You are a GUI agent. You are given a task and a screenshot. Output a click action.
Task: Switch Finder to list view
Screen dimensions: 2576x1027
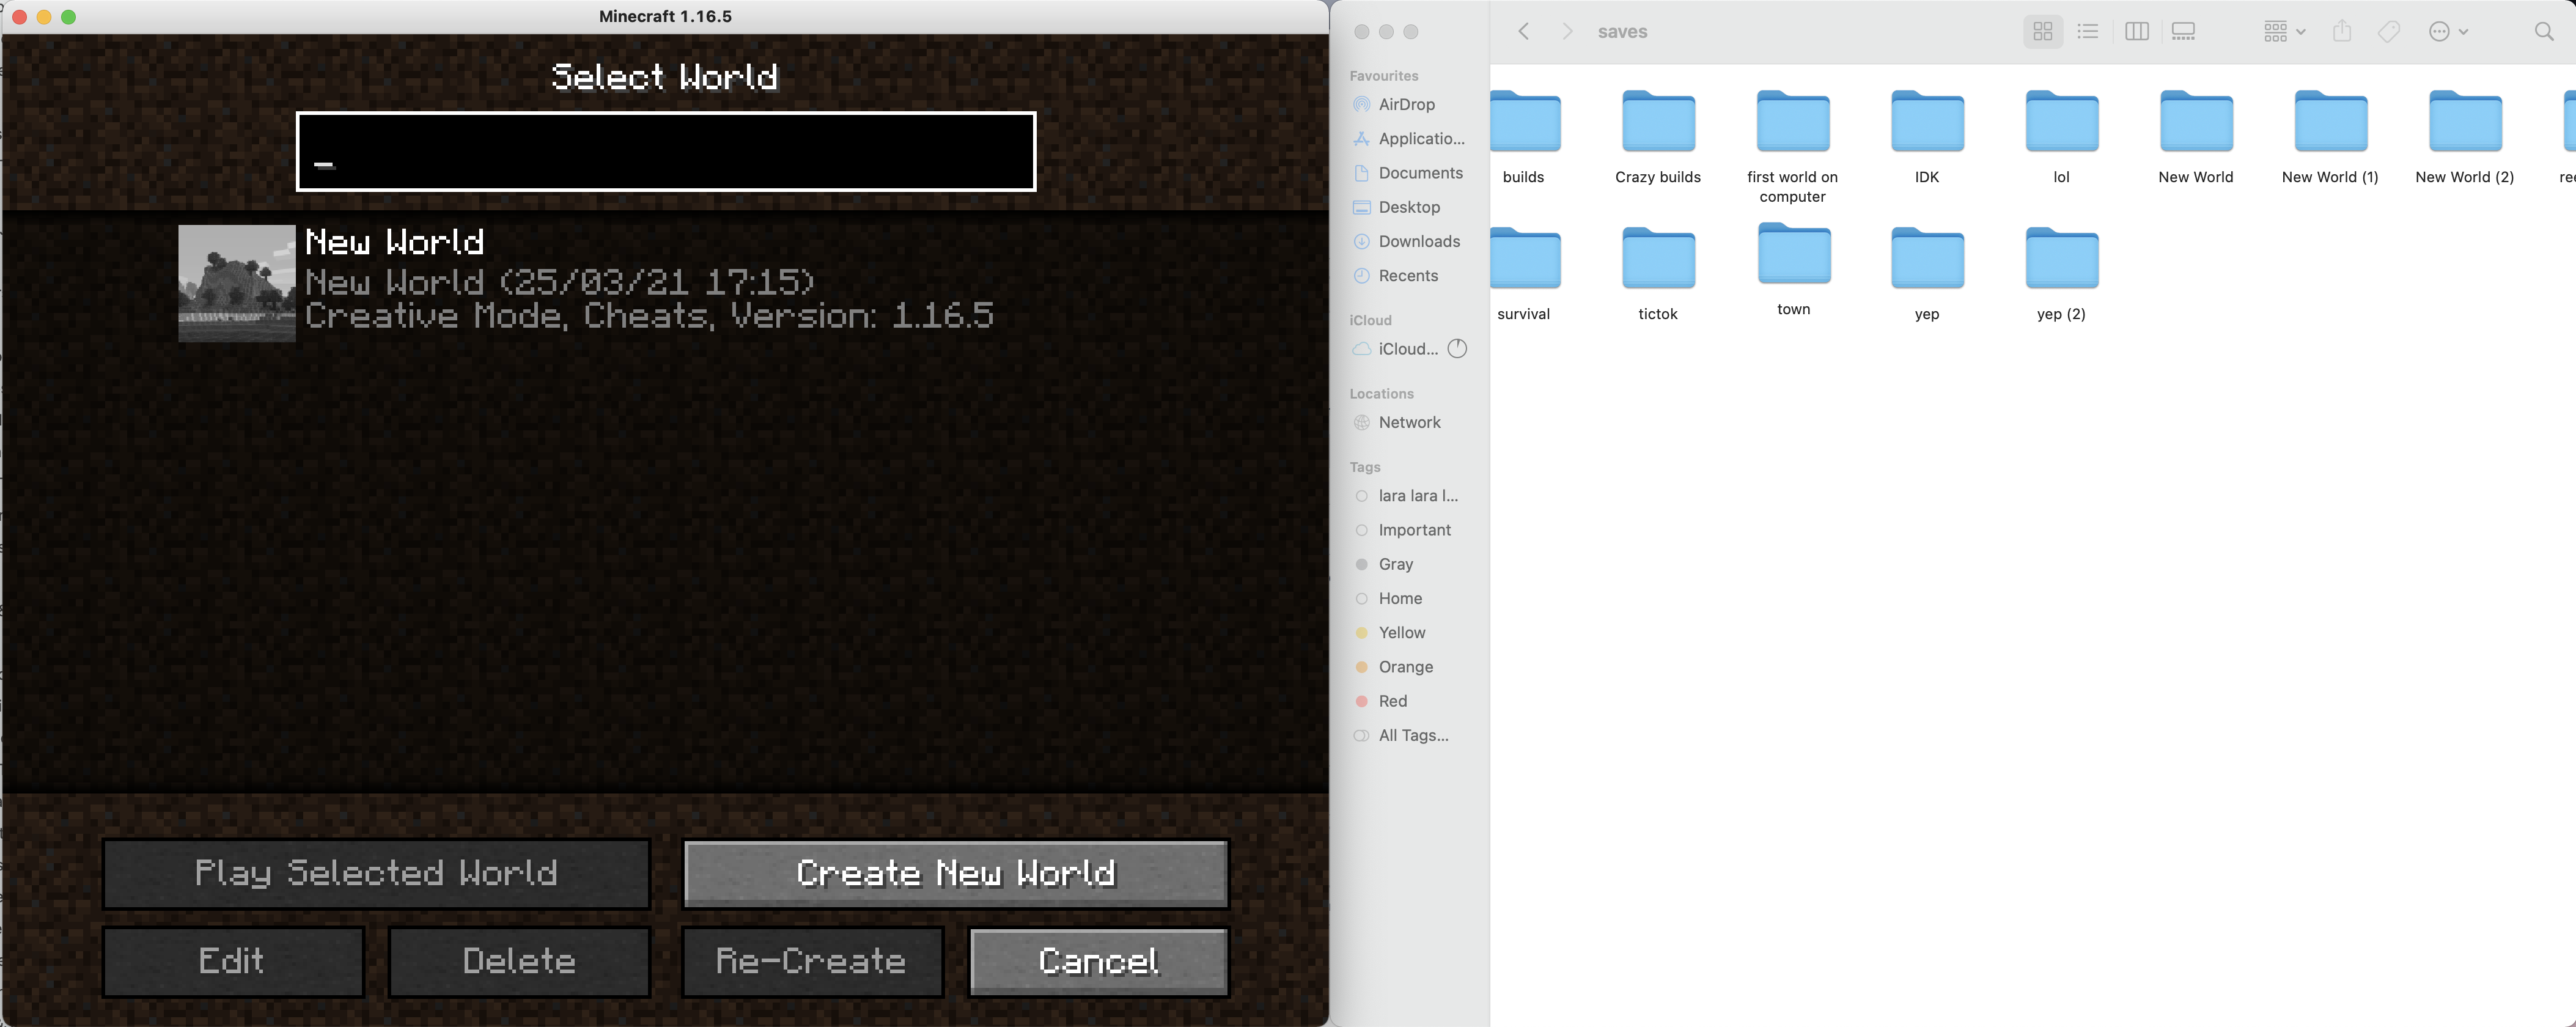pyautogui.click(x=2088, y=32)
